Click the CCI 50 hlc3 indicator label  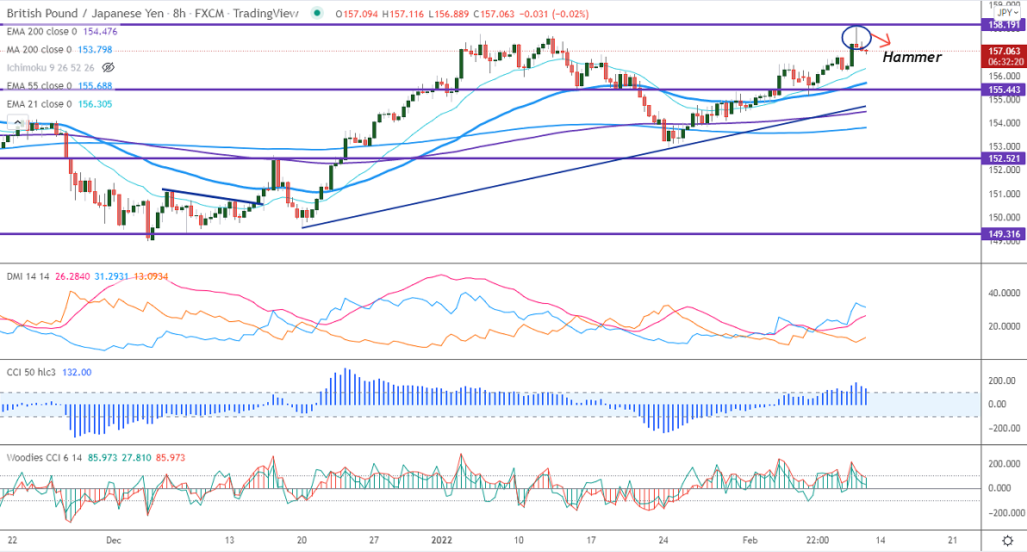pyautogui.click(x=31, y=372)
